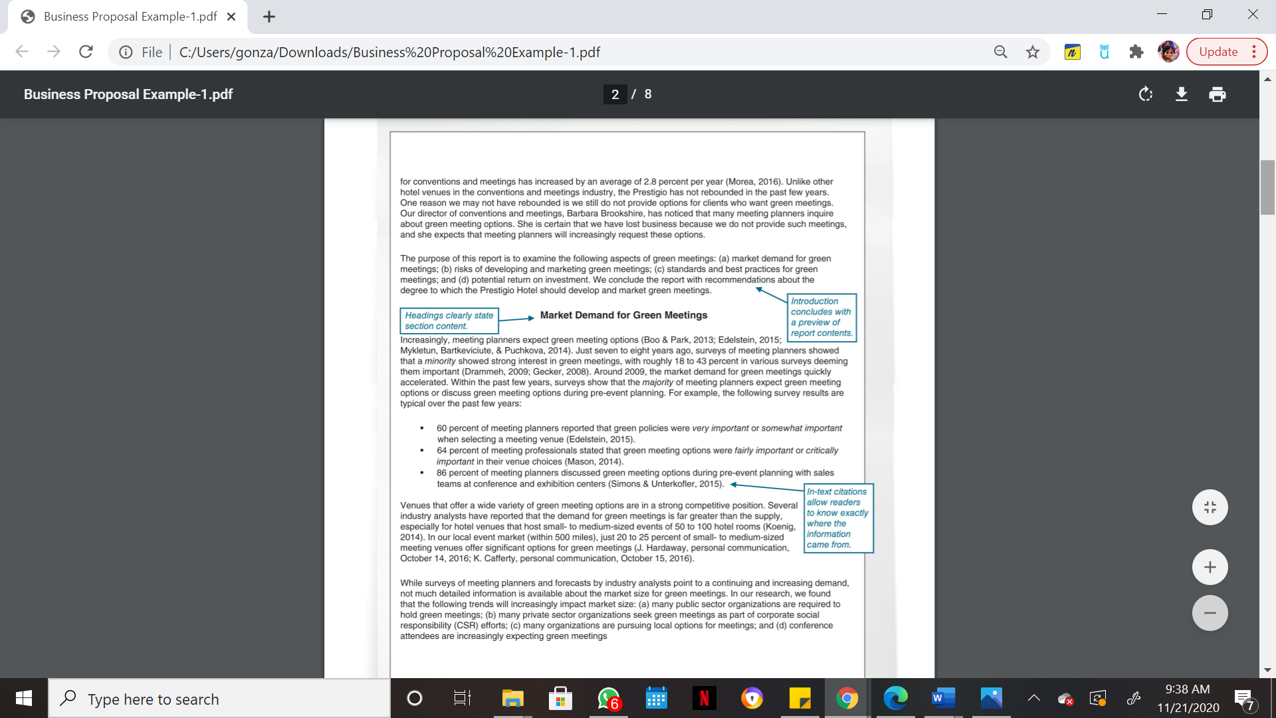Open Microsoft Edge from taskbar
The height and width of the screenshot is (718, 1276).
(895, 699)
